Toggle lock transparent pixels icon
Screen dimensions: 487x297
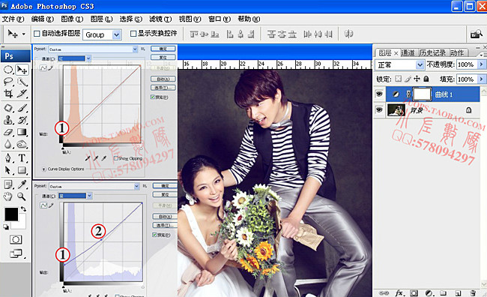(x=398, y=79)
